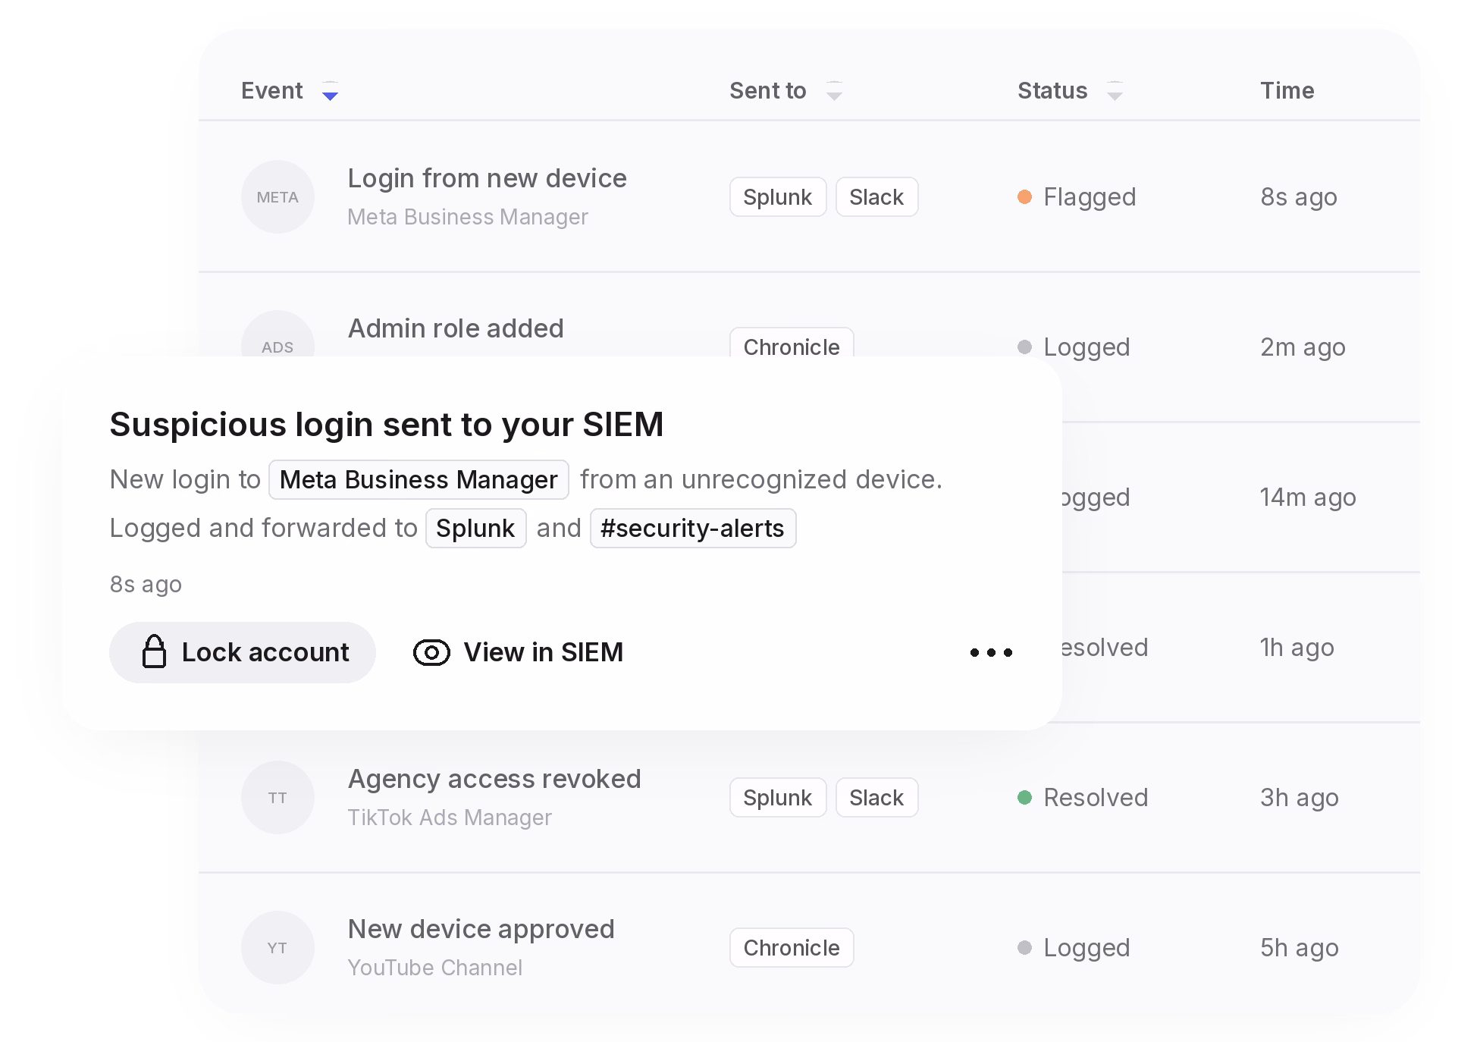1480x1042 pixels.
Task: Click the 3h ago time cell
Action: coord(1300,798)
